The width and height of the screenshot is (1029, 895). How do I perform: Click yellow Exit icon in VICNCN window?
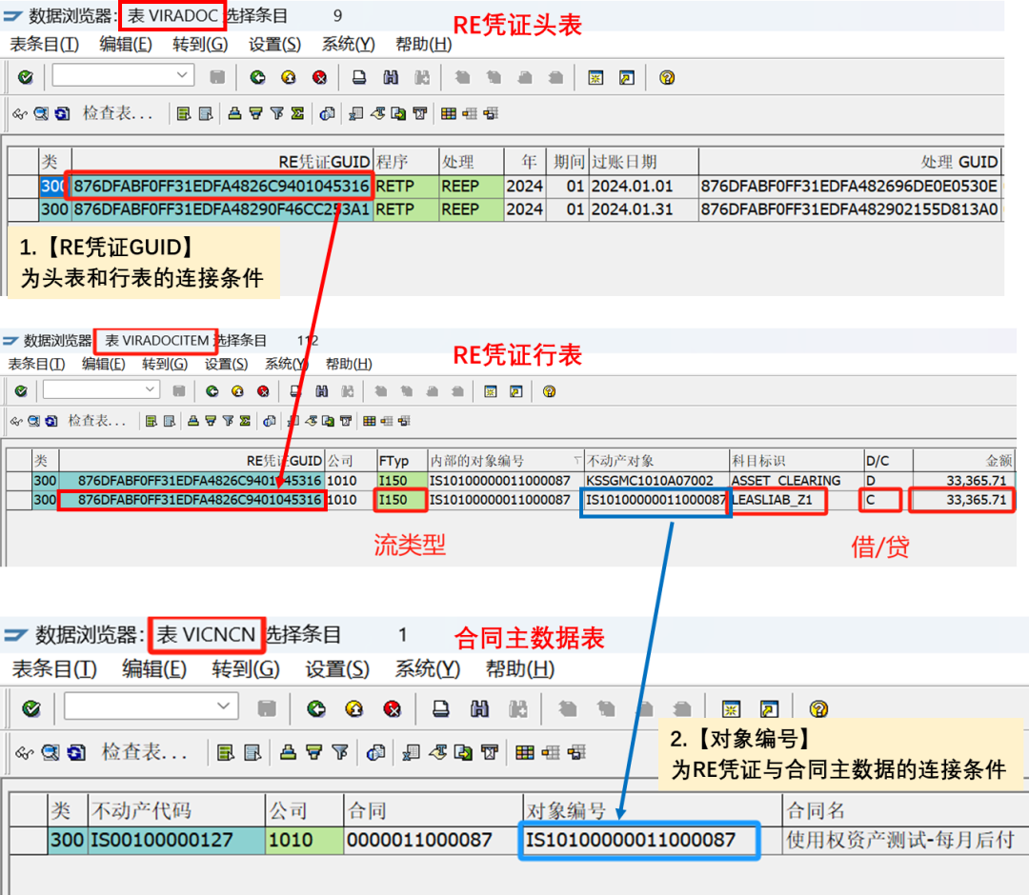354,708
